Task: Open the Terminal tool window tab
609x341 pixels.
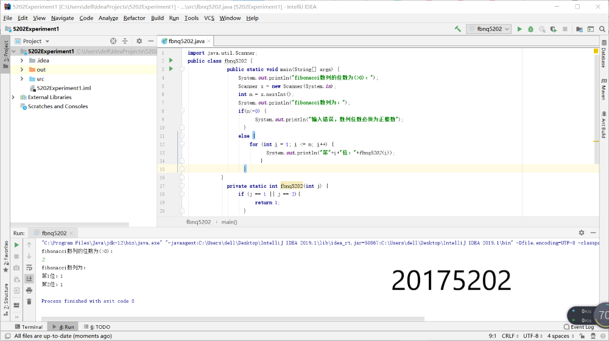Action: pos(29,327)
